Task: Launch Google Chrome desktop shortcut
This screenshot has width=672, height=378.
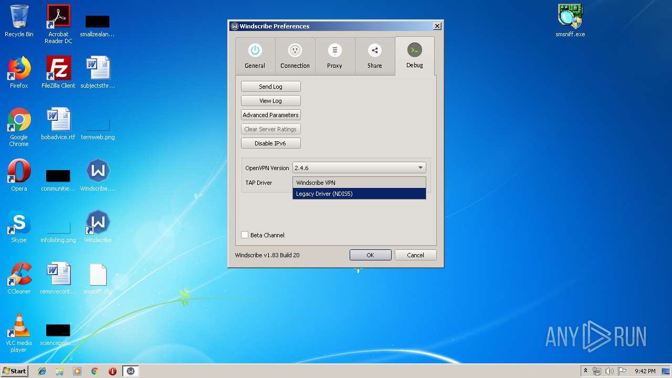Action: point(19,127)
